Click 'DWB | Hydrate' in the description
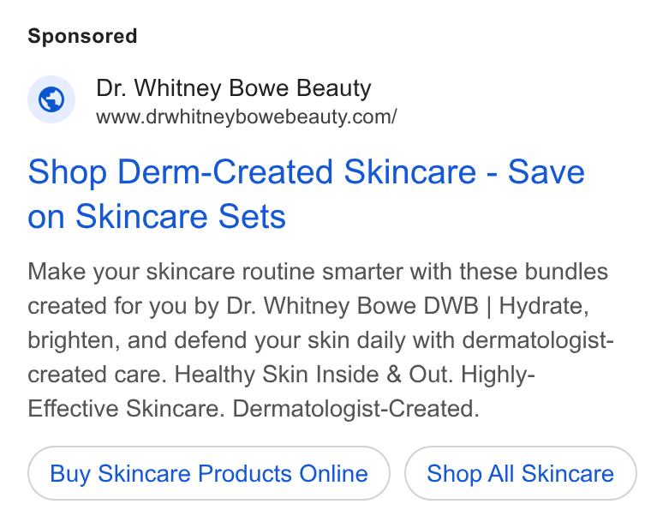 pos(505,306)
